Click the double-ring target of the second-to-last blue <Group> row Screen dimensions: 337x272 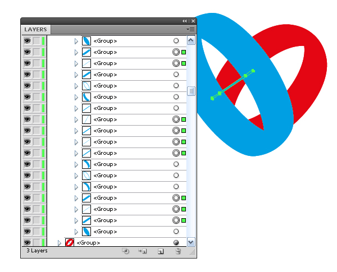point(176,220)
